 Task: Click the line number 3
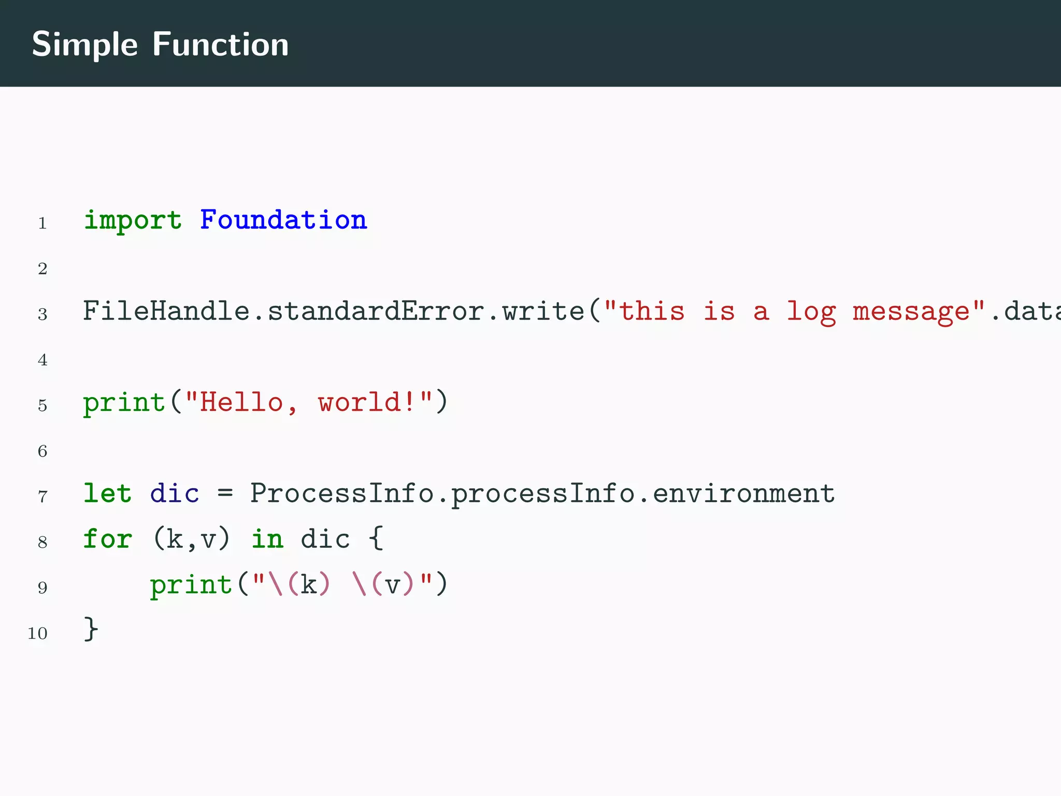point(42,314)
